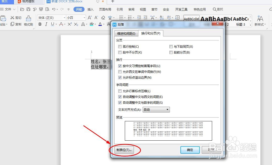Open the 文本对齐方式 dropdown set to 自动
This screenshot has height=165, width=272.
click(x=156, y=109)
